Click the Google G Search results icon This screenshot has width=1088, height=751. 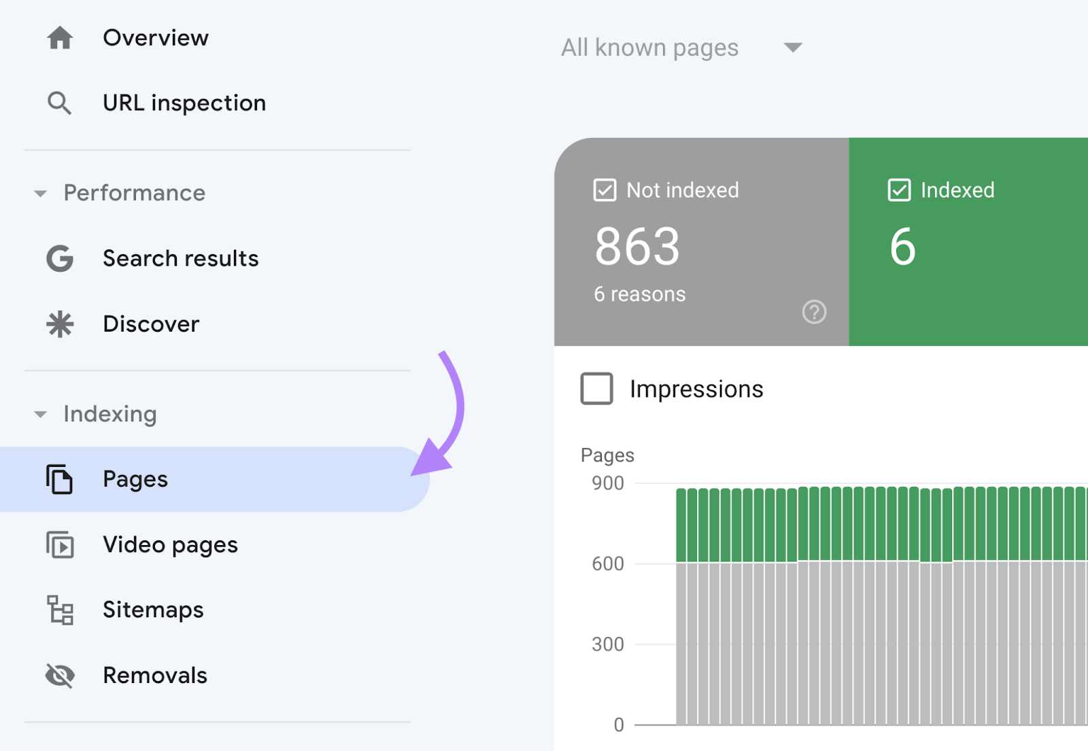point(60,259)
